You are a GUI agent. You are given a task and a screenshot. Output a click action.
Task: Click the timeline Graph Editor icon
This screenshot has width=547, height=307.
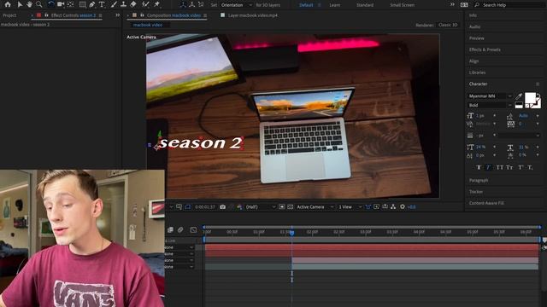[193, 229]
